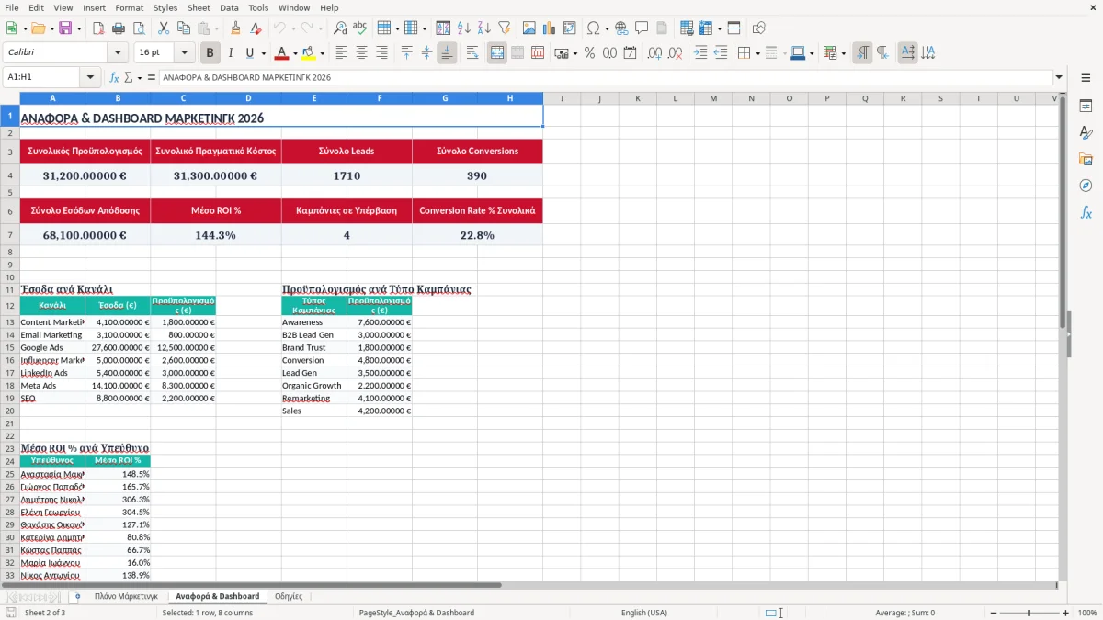
Task: Open the background color dropdown arrow
Action: tap(322, 53)
